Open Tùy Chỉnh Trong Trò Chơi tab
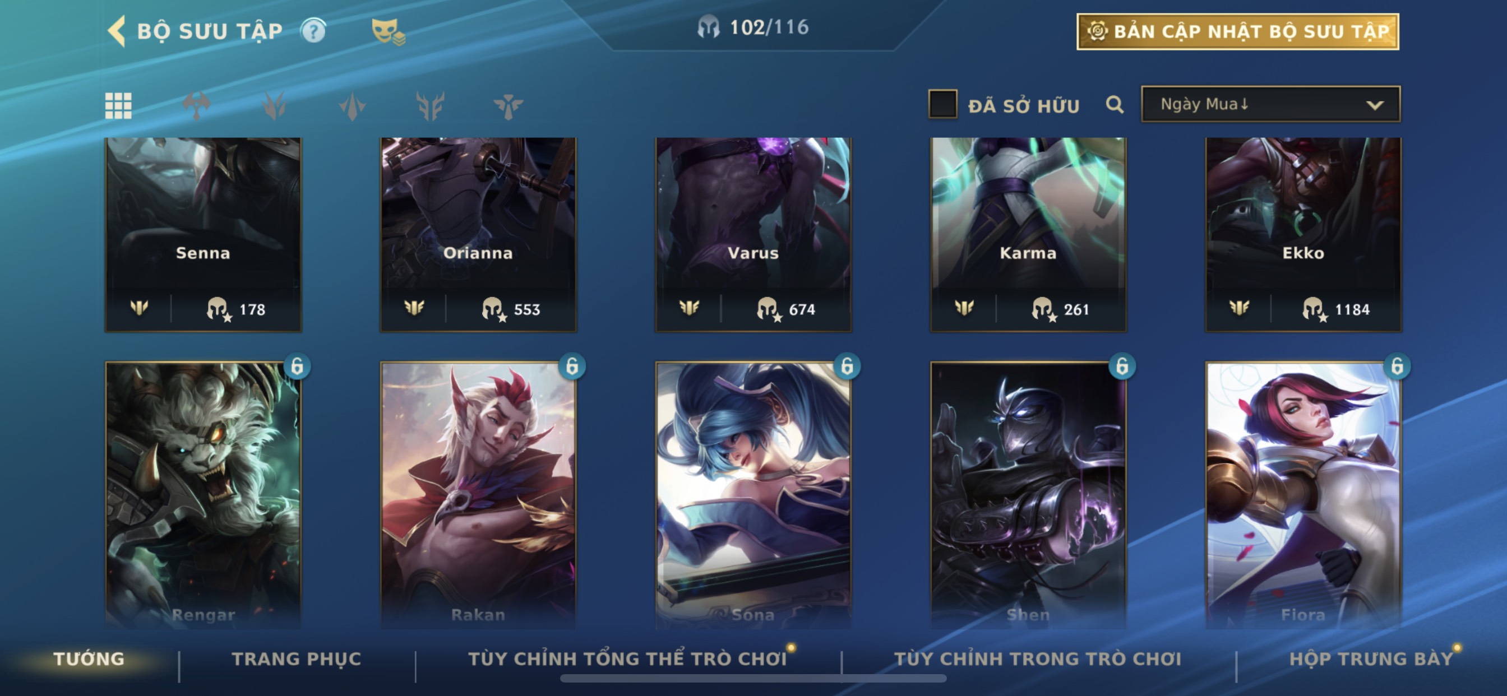This screenshot has width=1507, height=696. tap(1038, 658)
